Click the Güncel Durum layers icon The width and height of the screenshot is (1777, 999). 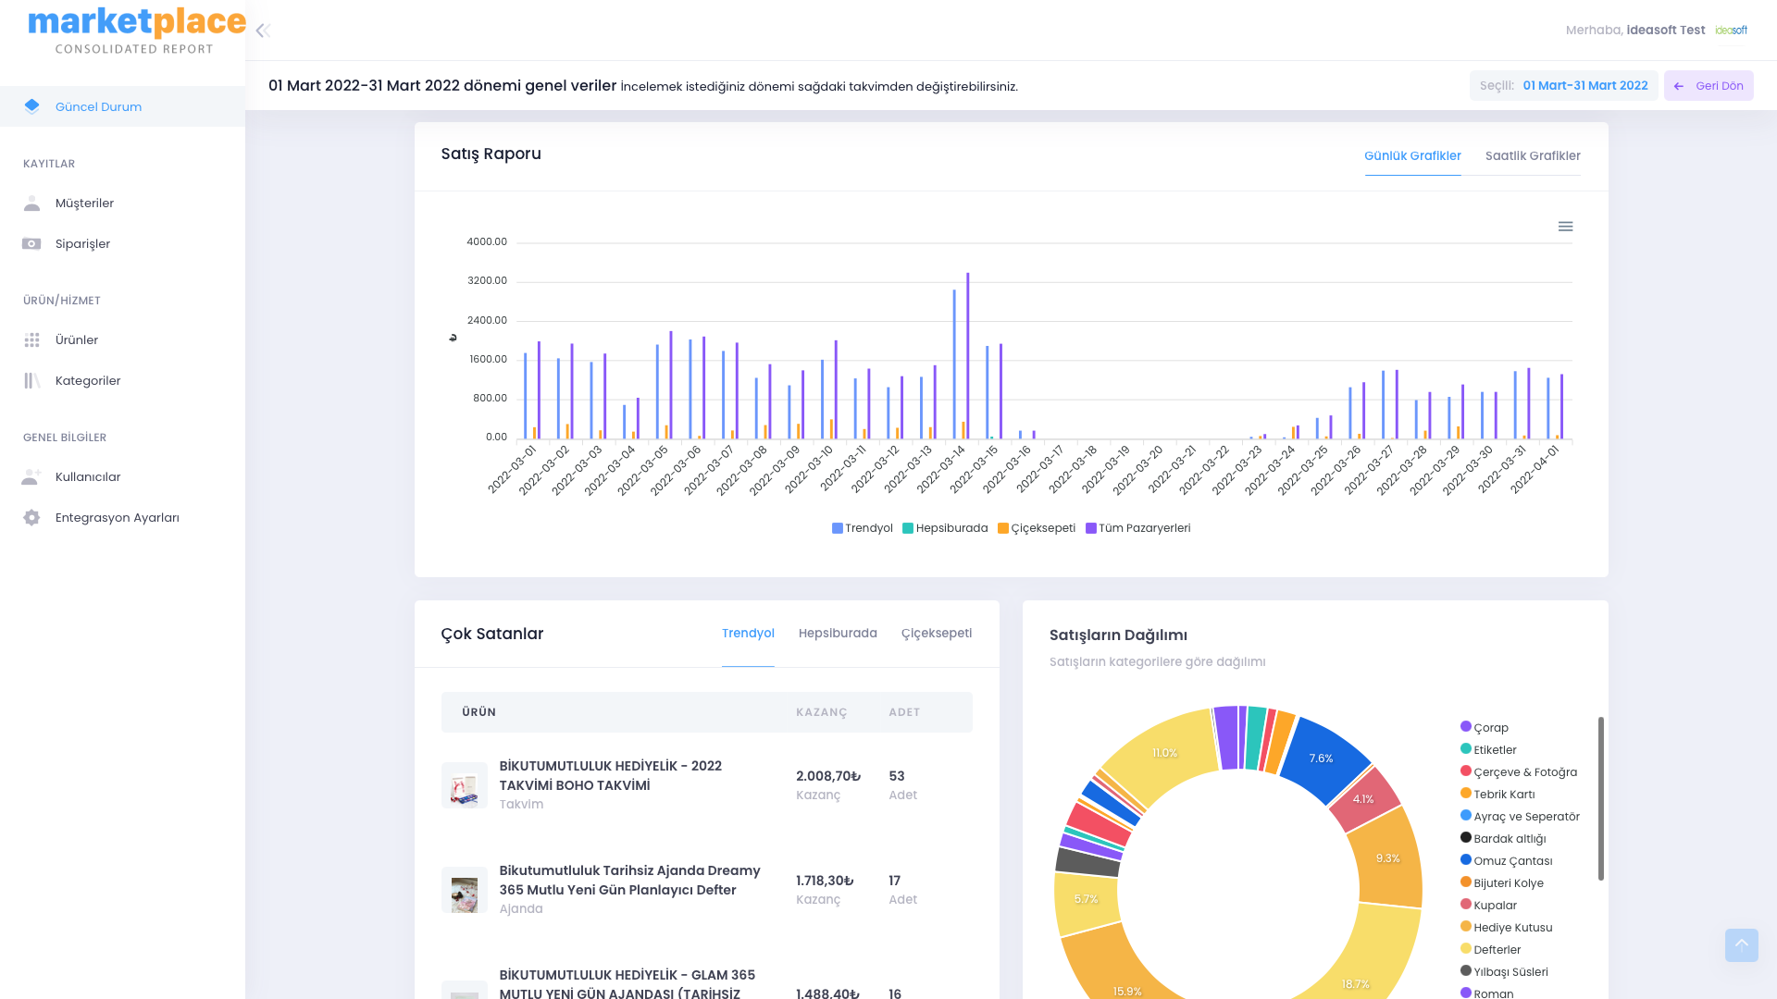click(x=32, y=106)
